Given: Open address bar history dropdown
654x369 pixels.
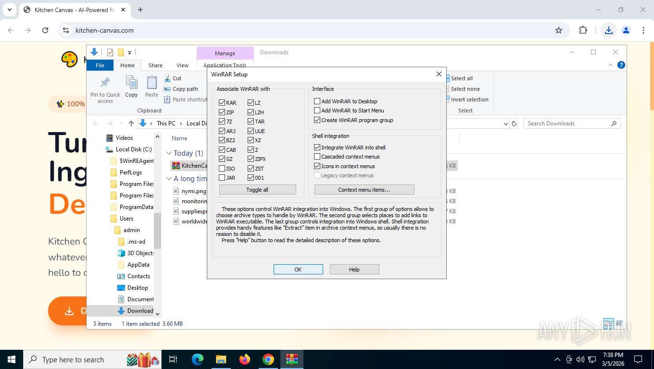Looking at the screenshot, I should (505, 123).
